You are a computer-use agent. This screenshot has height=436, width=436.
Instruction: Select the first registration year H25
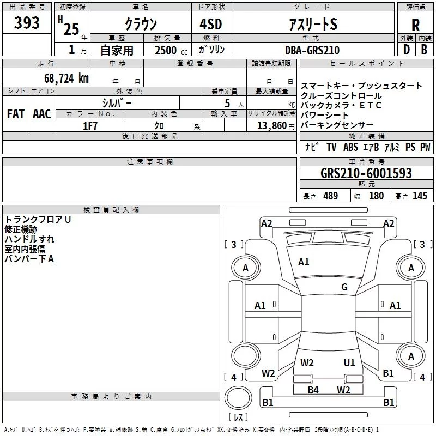click(70, 26)
